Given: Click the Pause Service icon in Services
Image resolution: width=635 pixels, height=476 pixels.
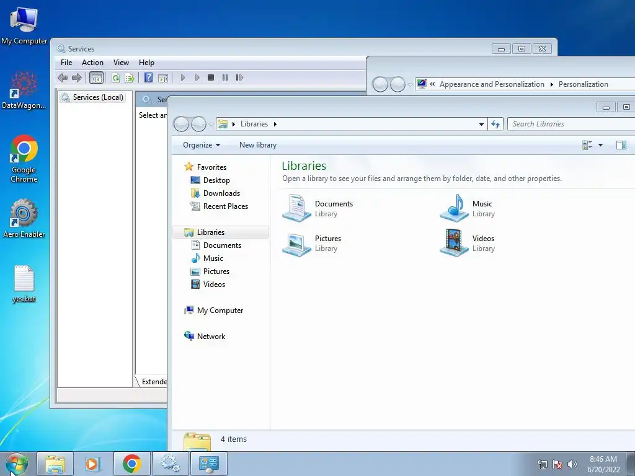Looking at the screenshot, I should point(225,77).
